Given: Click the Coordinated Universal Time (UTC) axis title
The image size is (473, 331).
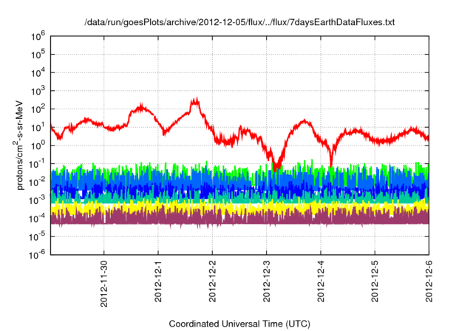Looking at the screenshot, I should (x=239, y=324).
